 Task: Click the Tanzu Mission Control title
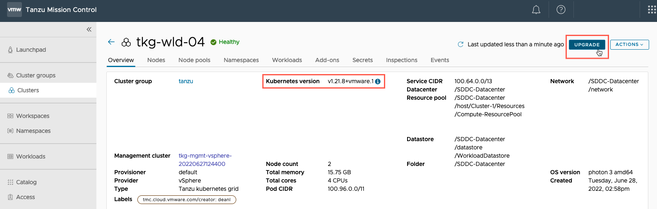61,10
